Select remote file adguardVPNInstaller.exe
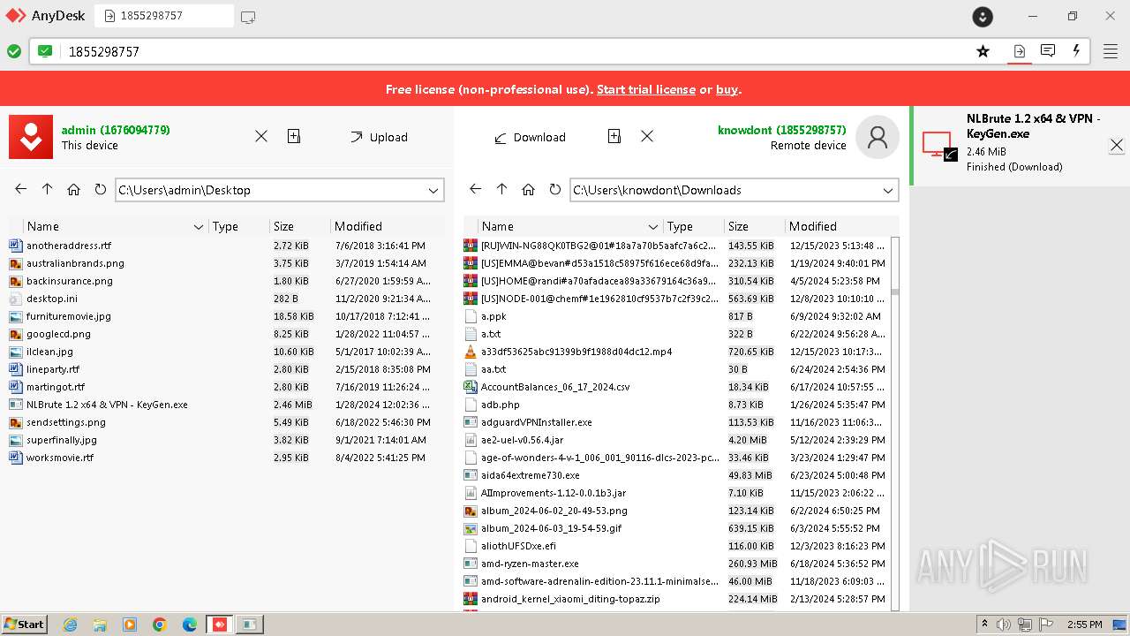This screenshot has height=636, width=1130. 676,422
